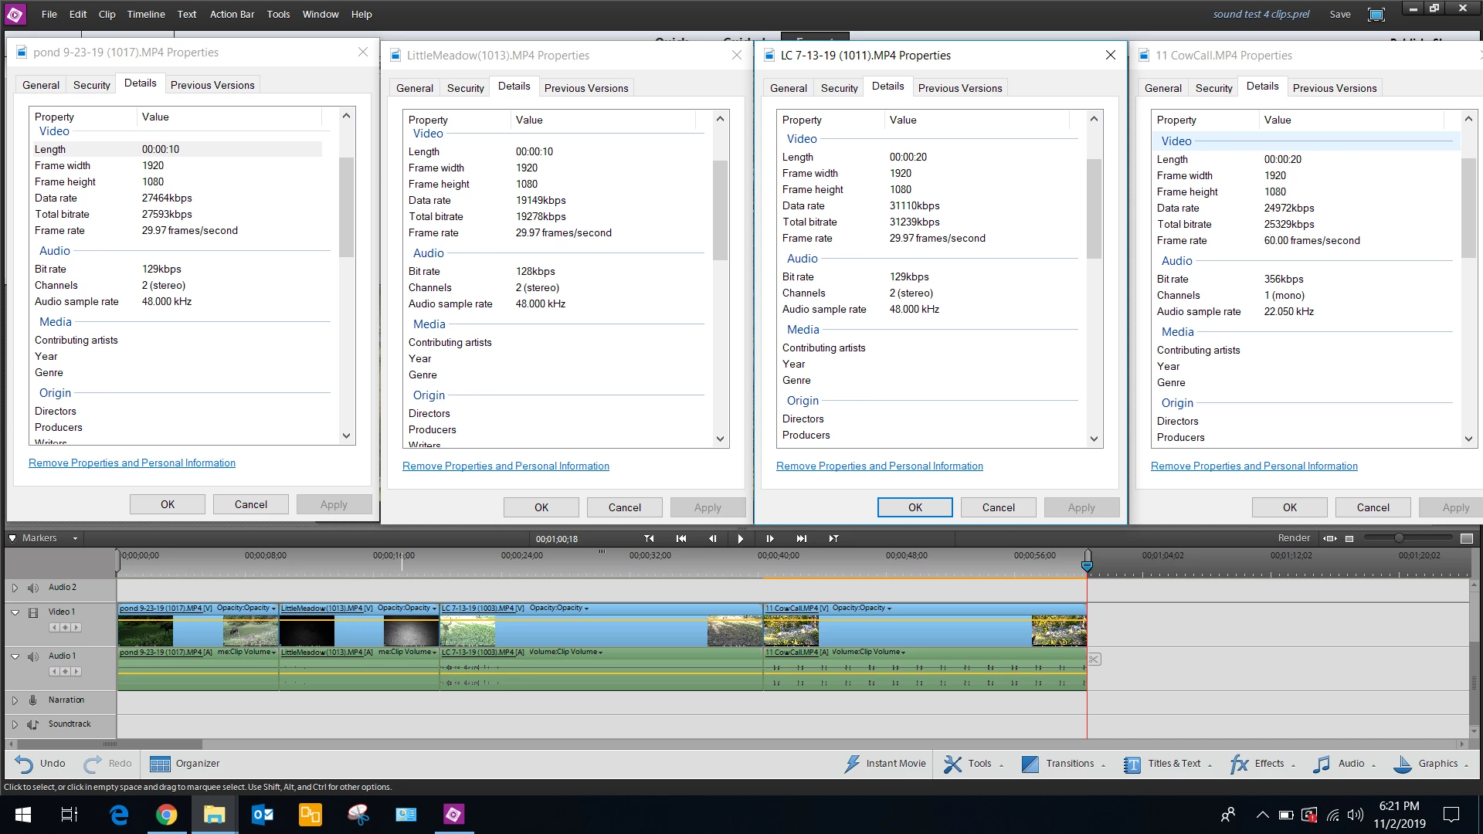The width and height of the screenshot is (1483, 834).
Task: Click the scissors split clip icon
Action: [1094, 659]
